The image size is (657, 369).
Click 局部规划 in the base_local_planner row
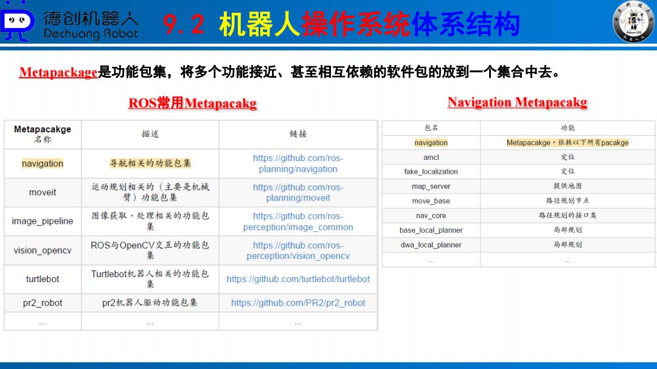click(568, 230)
